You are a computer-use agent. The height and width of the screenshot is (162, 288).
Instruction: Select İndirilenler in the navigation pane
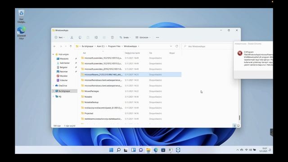point(65,63)
